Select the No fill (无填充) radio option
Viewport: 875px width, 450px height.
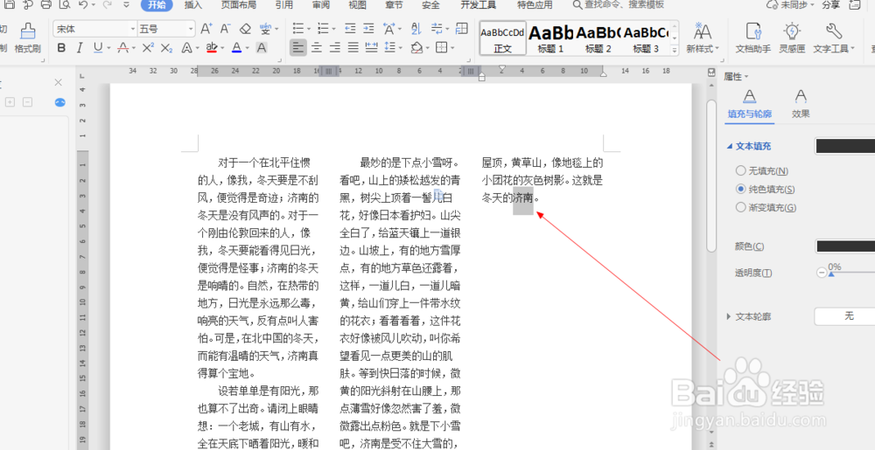(x=741, y=170)
